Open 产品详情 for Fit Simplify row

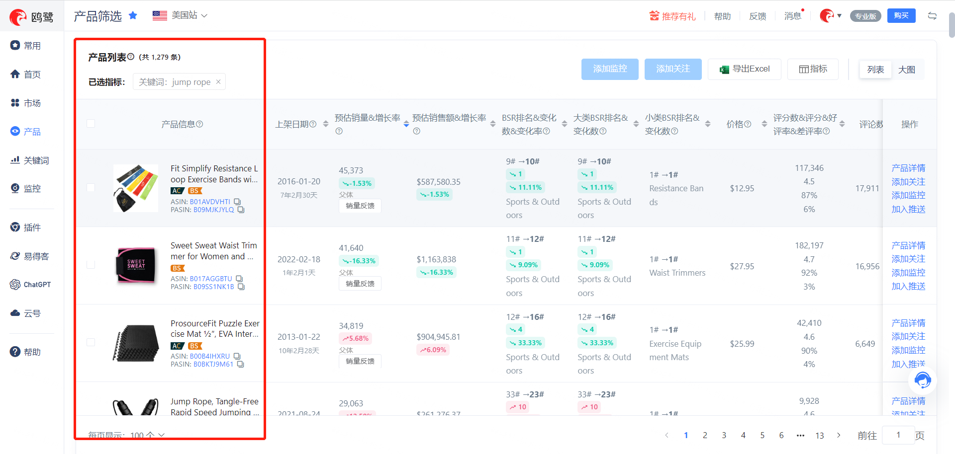click(908, 168)
